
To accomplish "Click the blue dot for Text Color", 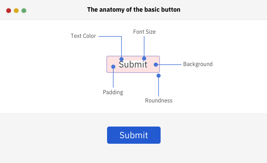I will [x=121, y=59].
